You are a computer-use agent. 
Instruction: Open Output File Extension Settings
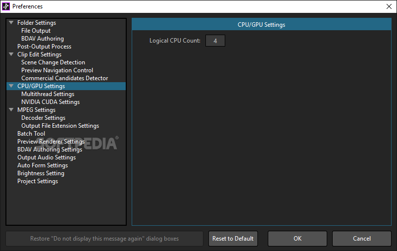pos(60,126)
